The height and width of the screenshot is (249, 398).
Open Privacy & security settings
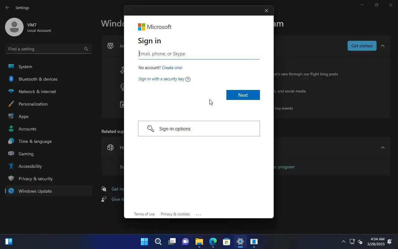[x=49, y=179]
